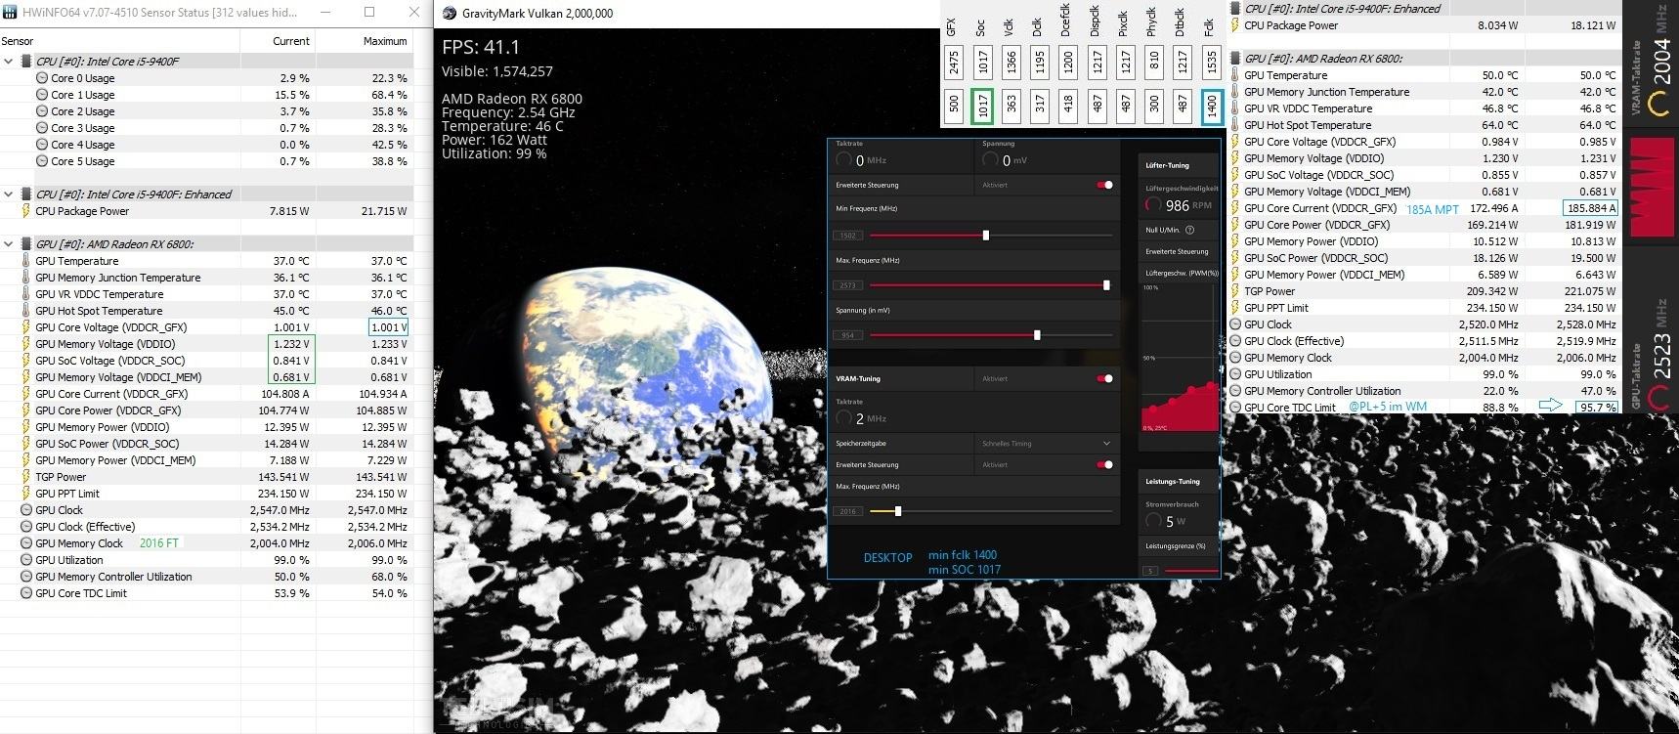Collapse the CPU [#0]: Intel Core i5-9400F group
This screenshot has height=734, width=1679.
pyautogui.click(x=9, y=61)
